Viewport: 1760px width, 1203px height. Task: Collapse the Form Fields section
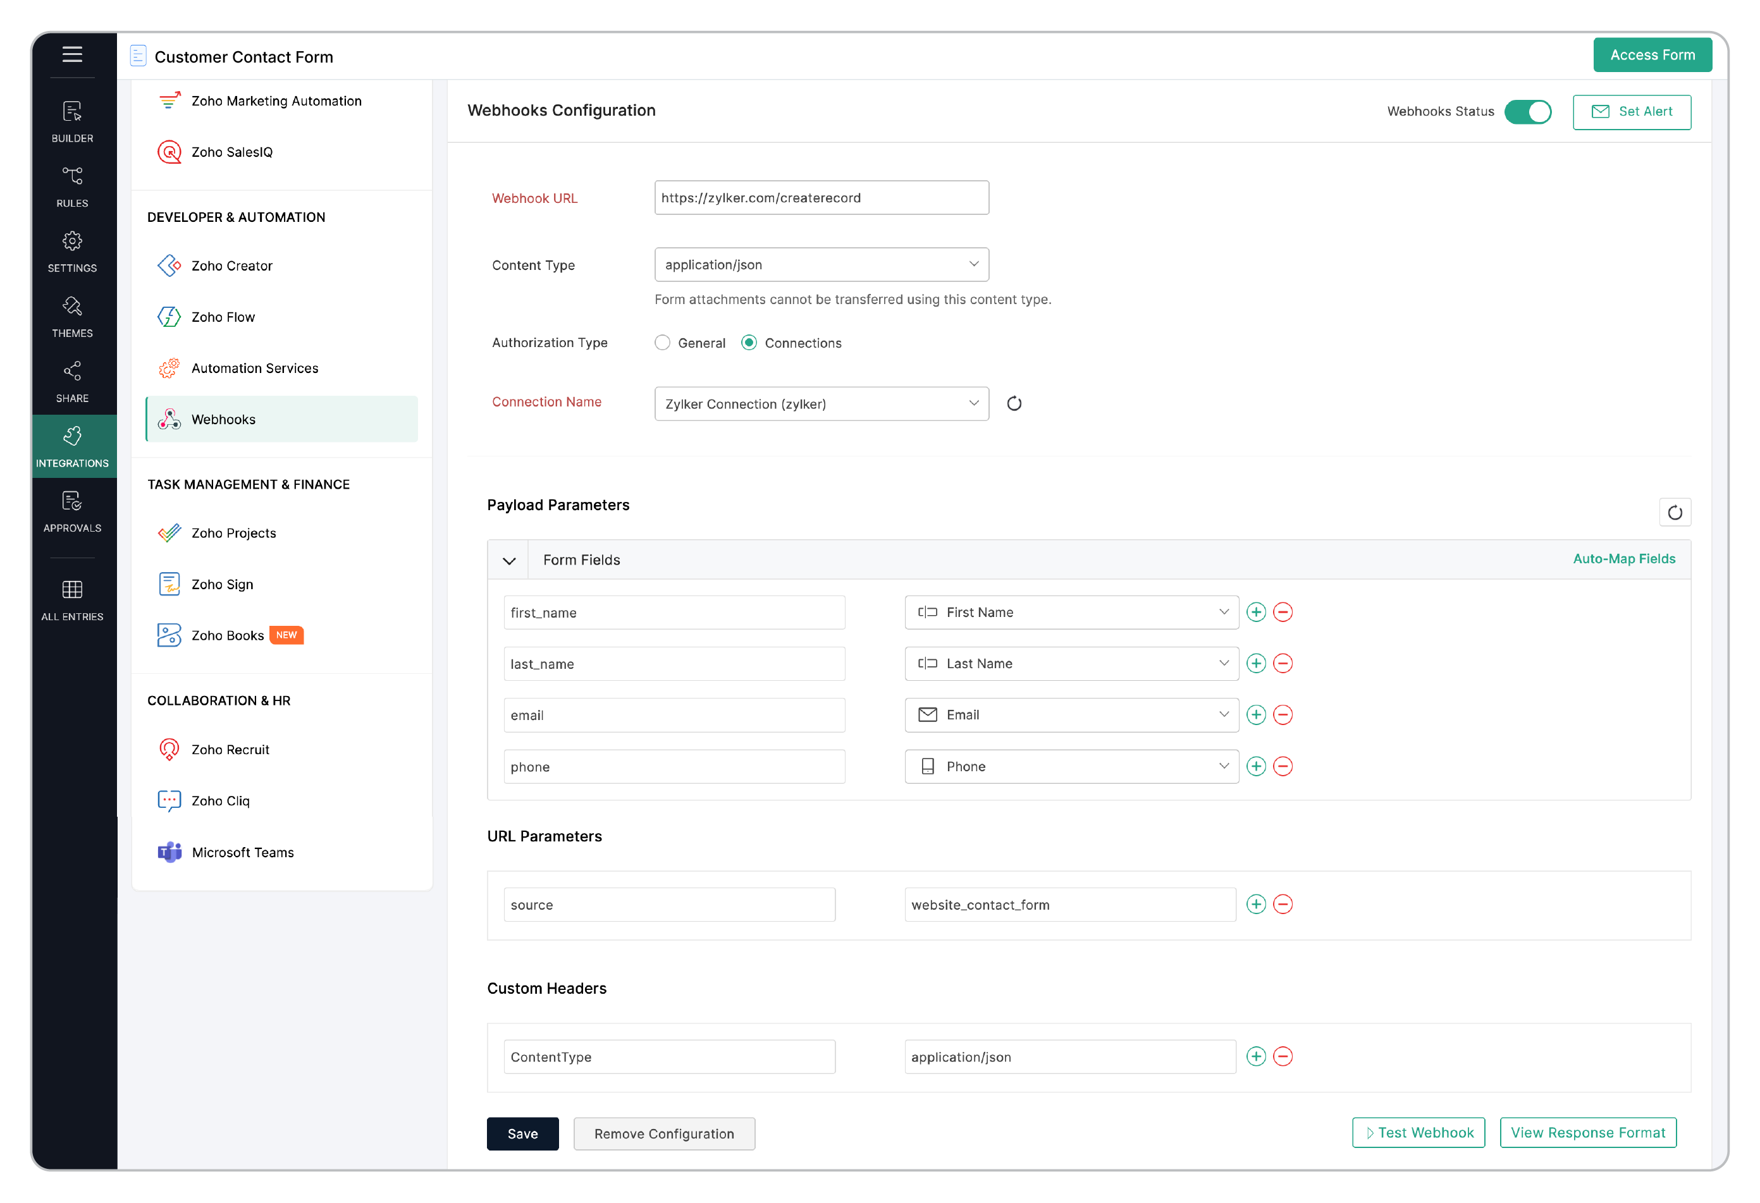(x=508, y=559)
